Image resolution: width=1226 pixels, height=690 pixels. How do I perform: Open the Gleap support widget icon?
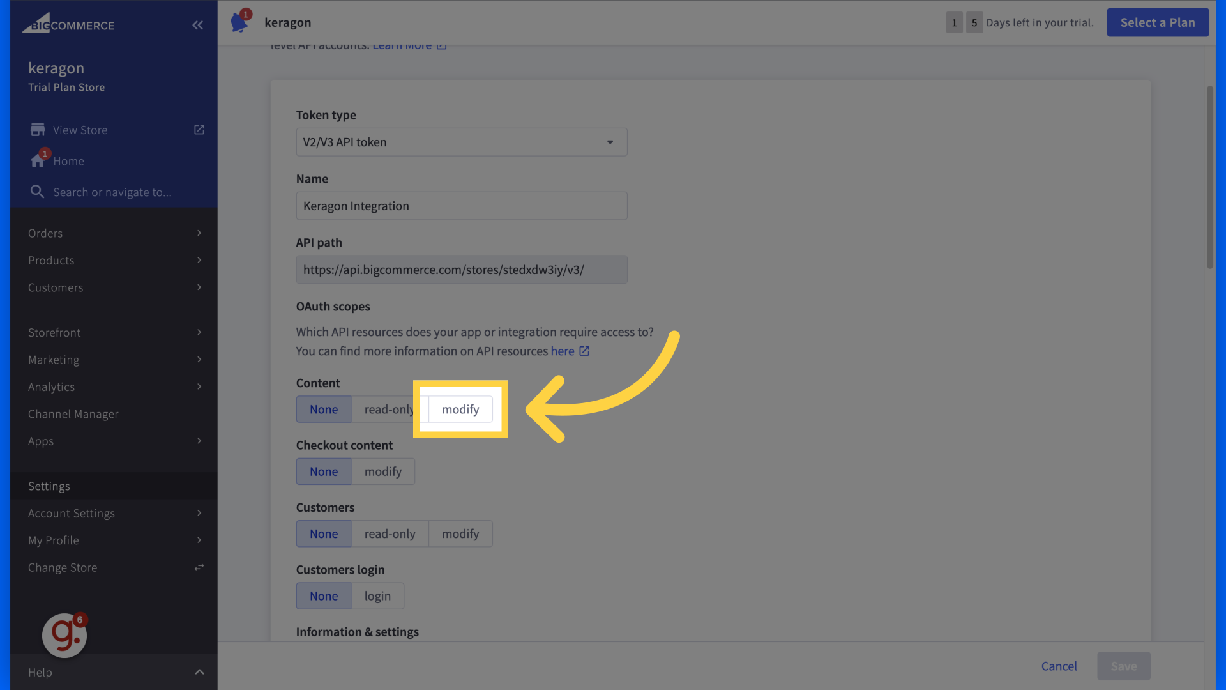[64, 634]
